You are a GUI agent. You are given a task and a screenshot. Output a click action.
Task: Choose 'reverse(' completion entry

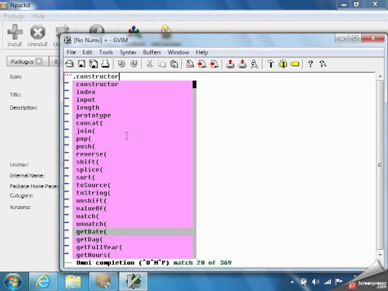132,154
